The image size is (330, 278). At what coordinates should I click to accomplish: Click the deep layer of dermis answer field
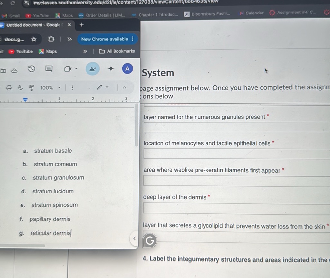237,209
